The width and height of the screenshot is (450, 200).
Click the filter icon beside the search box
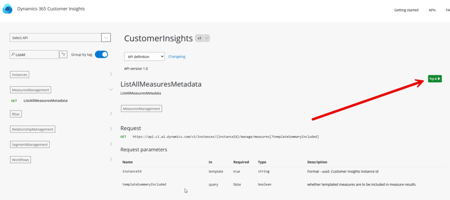click(x=63, y=54)
